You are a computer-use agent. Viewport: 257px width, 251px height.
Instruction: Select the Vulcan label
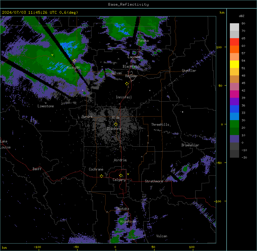[162, 236]
